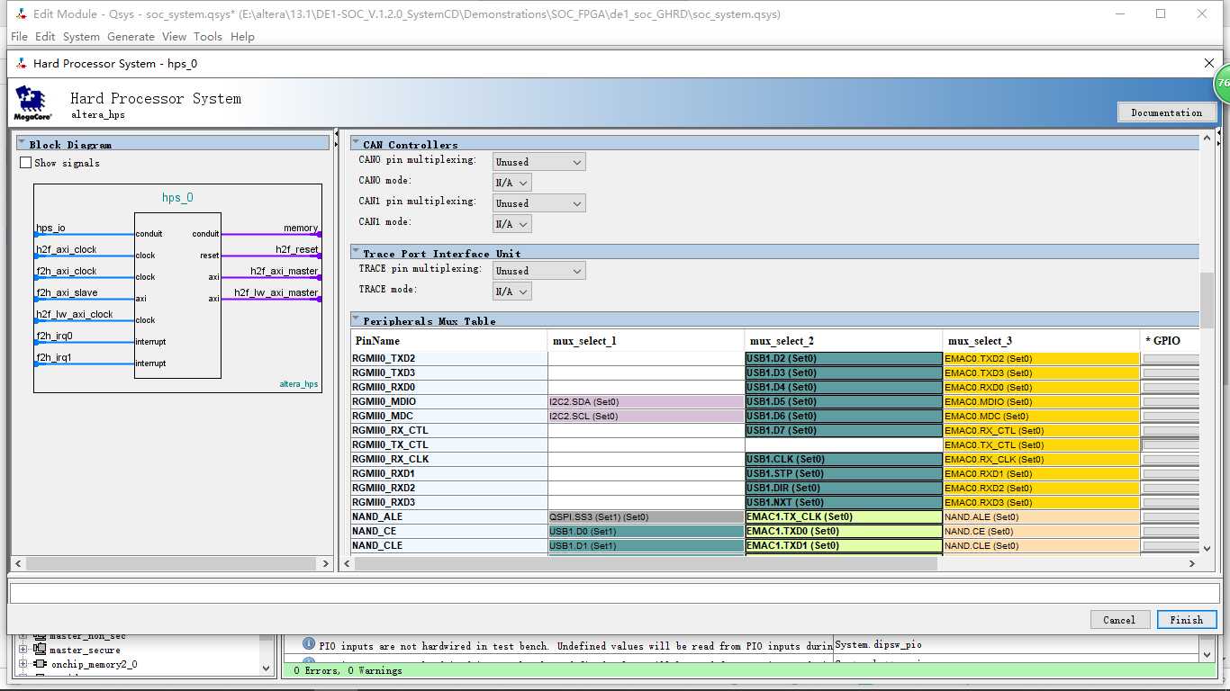Screen dimensions: 1230x691
Task: Open the View menu
Action: pyautogui.click(x=174, y=37)
